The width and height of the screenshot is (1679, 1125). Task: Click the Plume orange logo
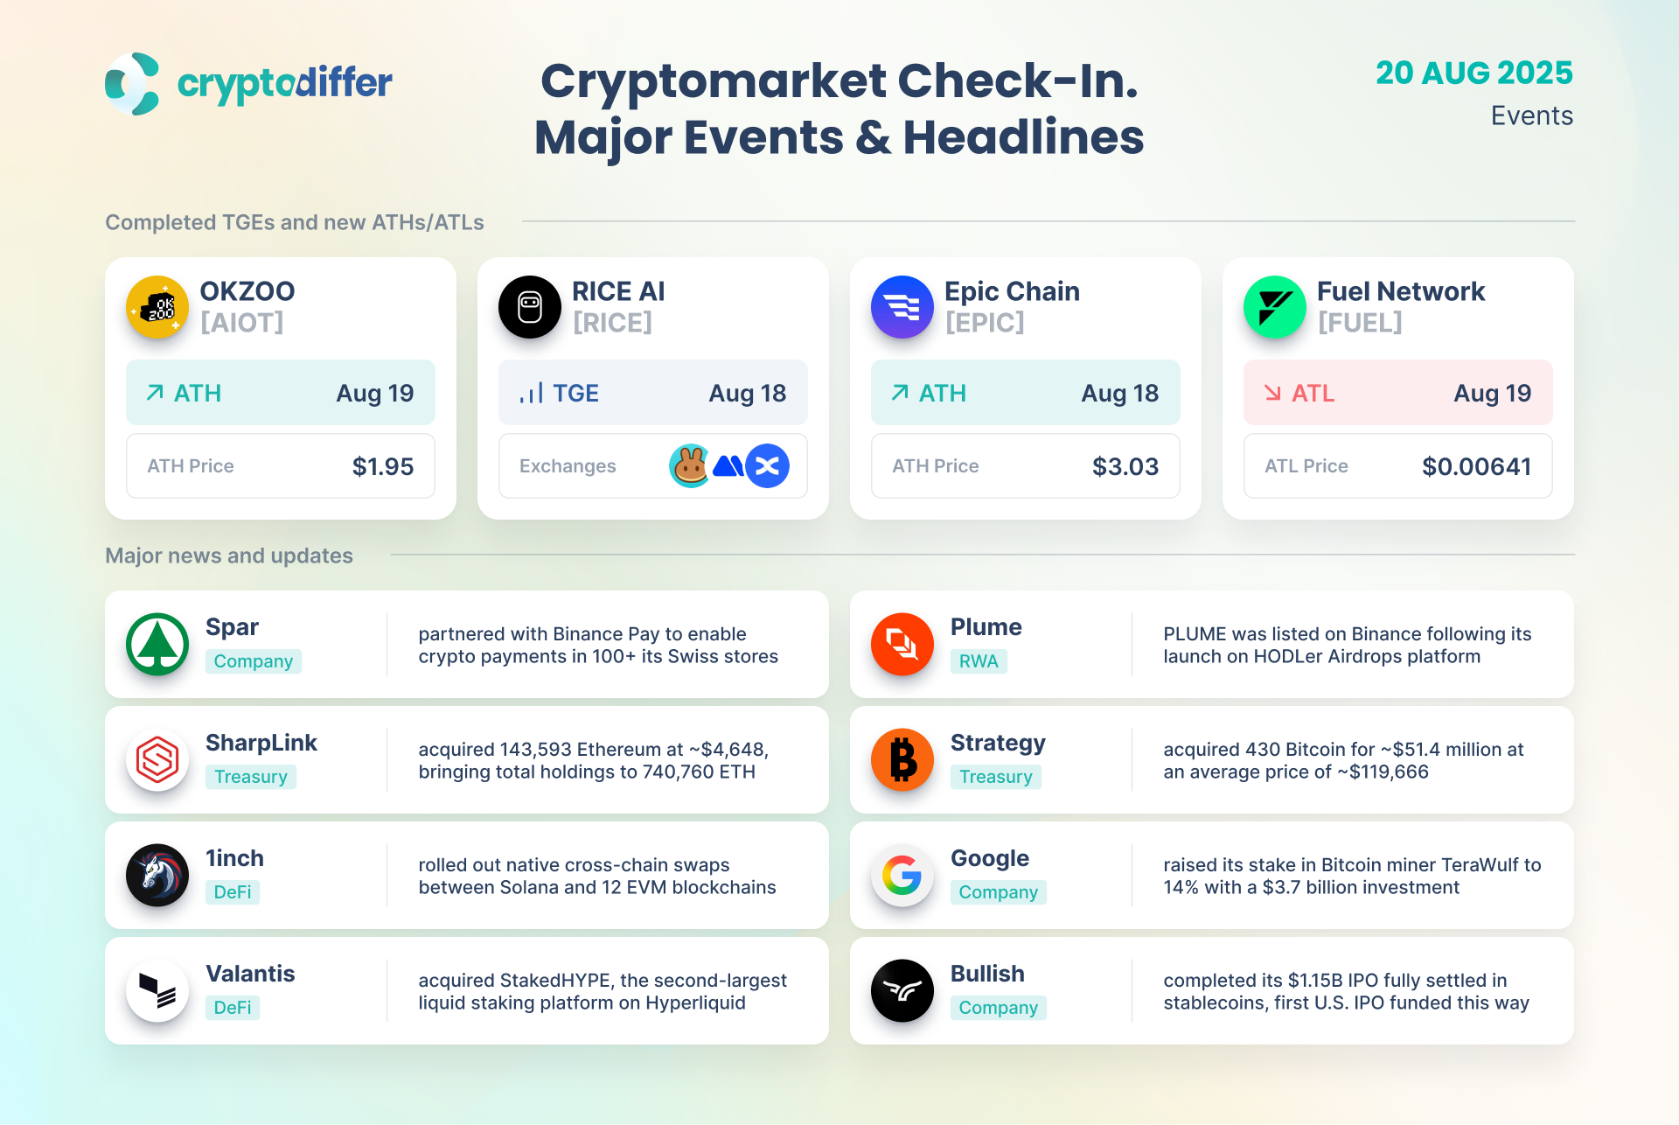pos(902,644)
